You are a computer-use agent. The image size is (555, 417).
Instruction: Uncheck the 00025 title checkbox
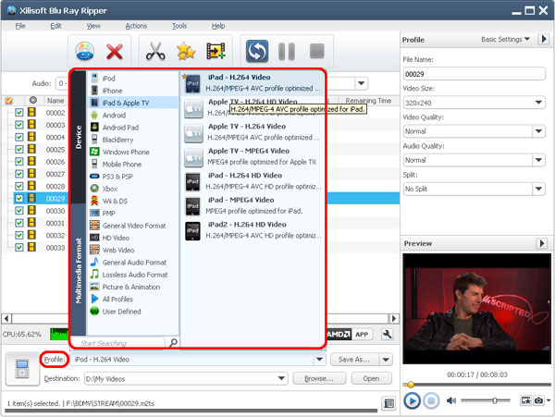[19, 149]
